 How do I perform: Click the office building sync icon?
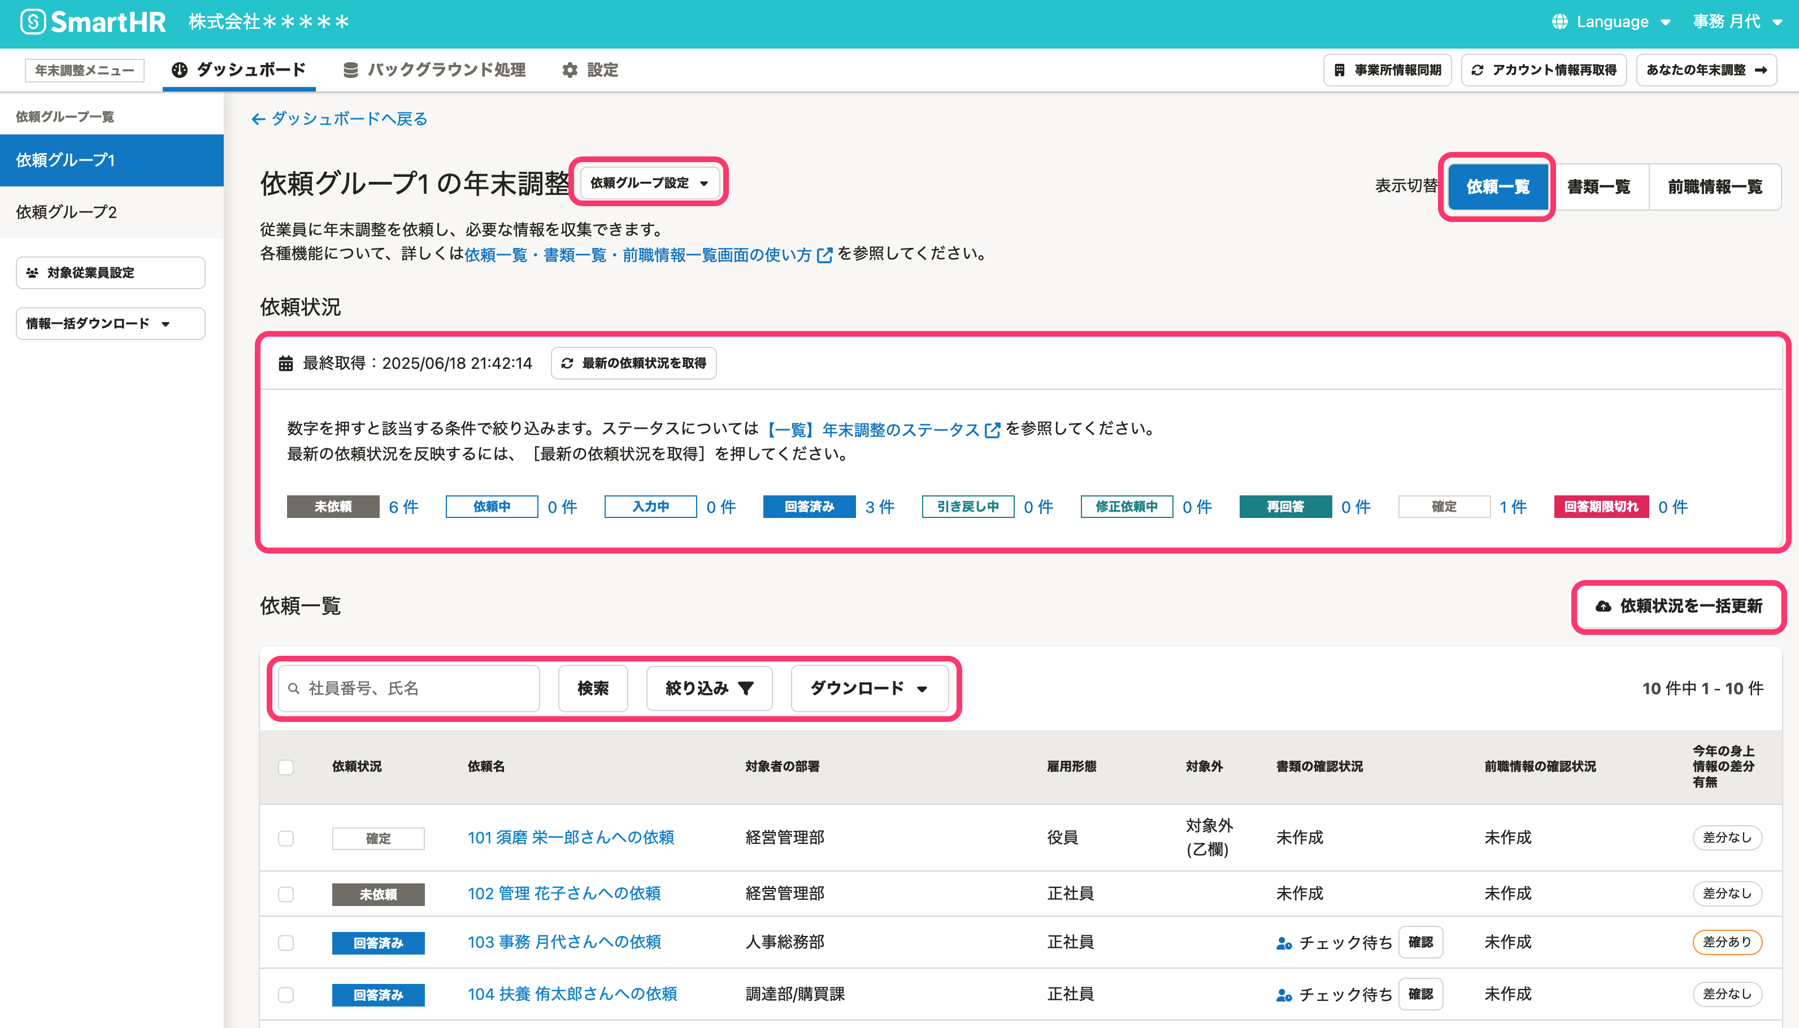click(x=1340, y=70)
